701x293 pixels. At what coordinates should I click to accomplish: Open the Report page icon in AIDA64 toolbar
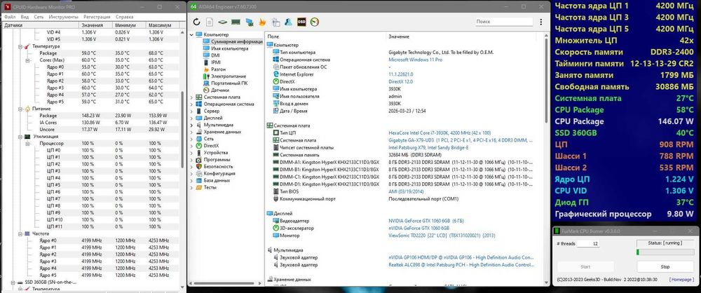(x=209, y=22)
